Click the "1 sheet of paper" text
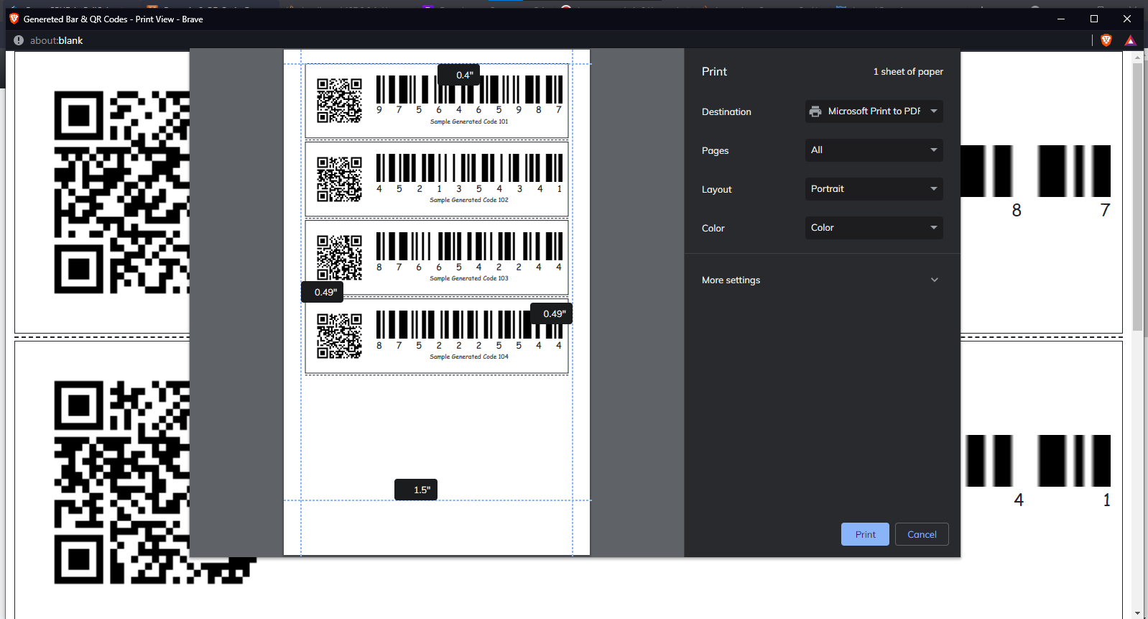 coord(908,71)
